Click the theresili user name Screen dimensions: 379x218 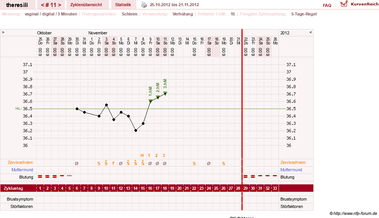pyautogui.click(x=17, y=5)
